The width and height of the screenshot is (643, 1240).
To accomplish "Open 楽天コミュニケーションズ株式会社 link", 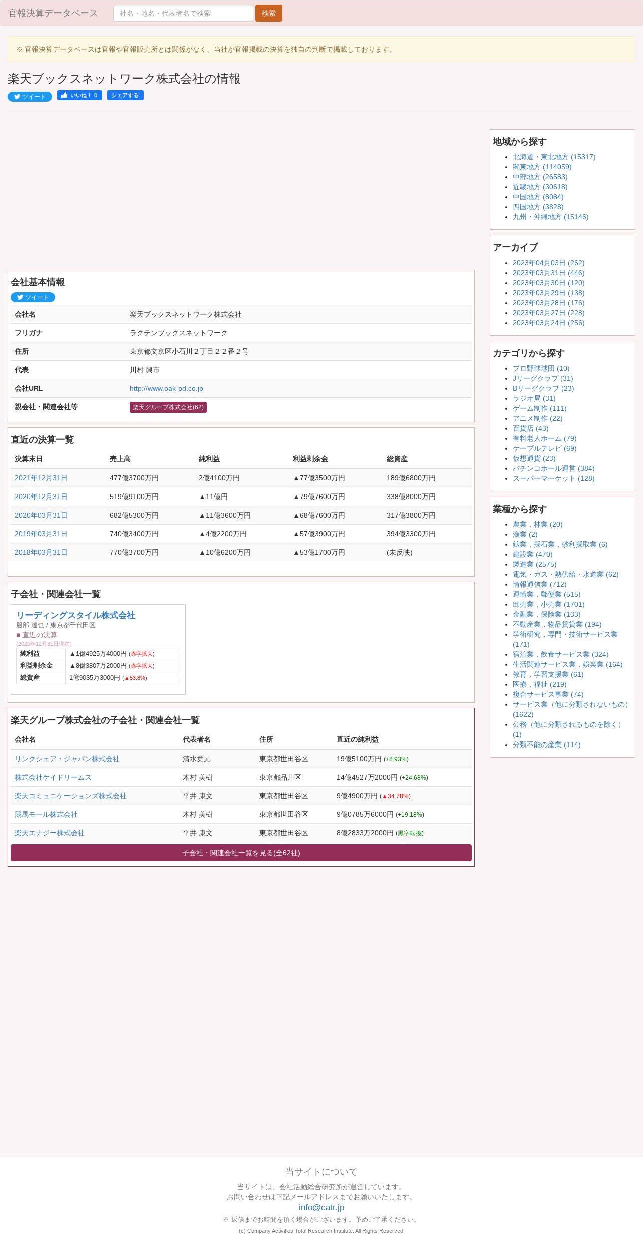I will pos(71,796).
